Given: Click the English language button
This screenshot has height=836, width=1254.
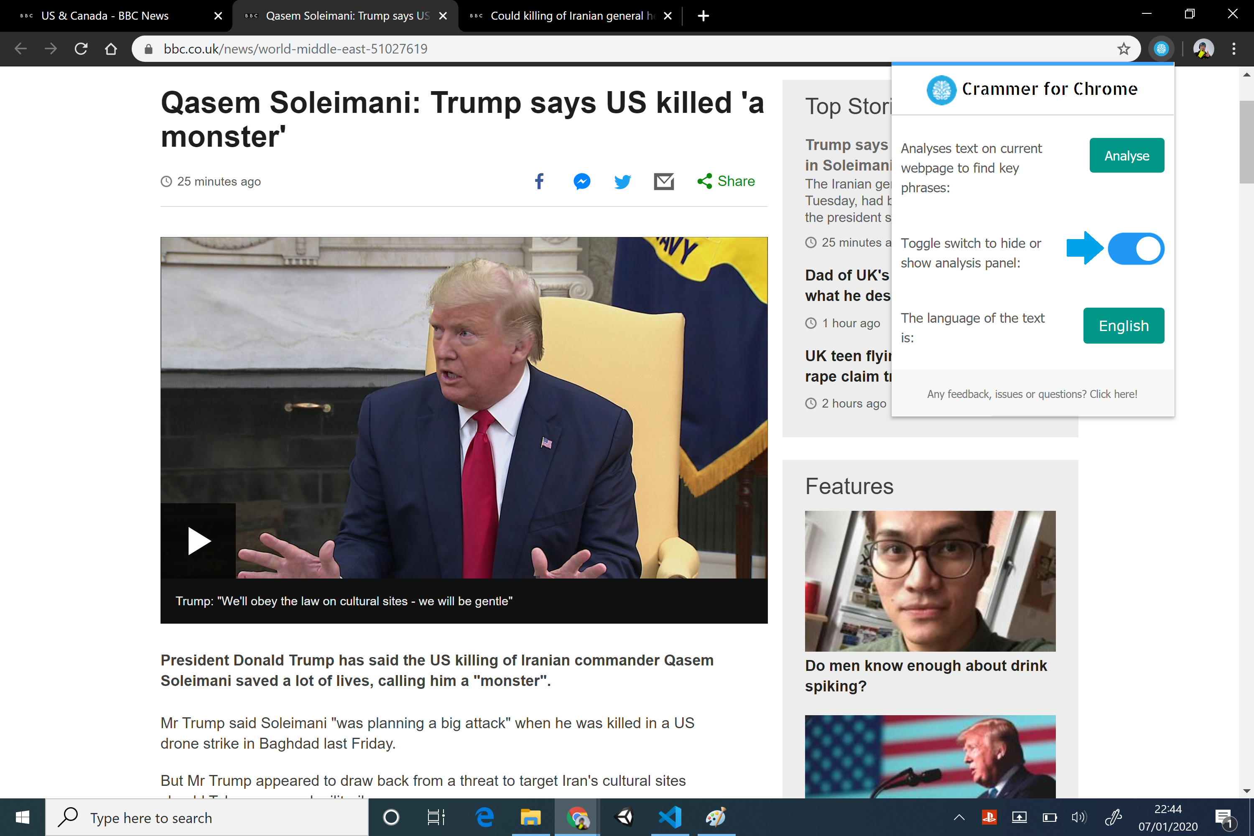Looking at the screenshot, I should [1124, 325].
